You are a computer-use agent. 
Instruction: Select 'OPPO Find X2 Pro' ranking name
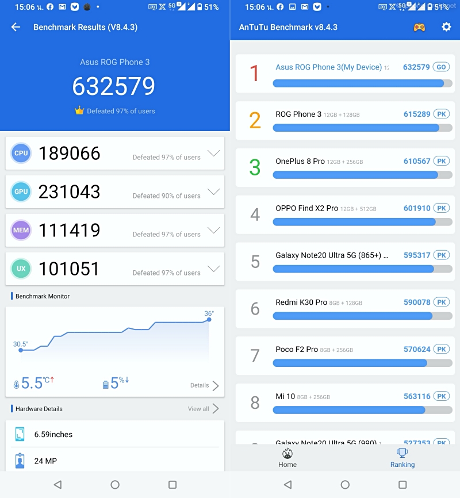pyautogui.click(x=306, y=208)
